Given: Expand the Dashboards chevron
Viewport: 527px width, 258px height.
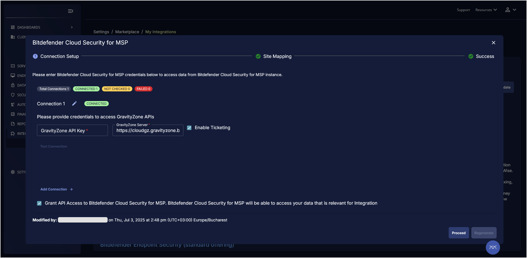Looking at the screenshot, I should (x=72, y=27).
